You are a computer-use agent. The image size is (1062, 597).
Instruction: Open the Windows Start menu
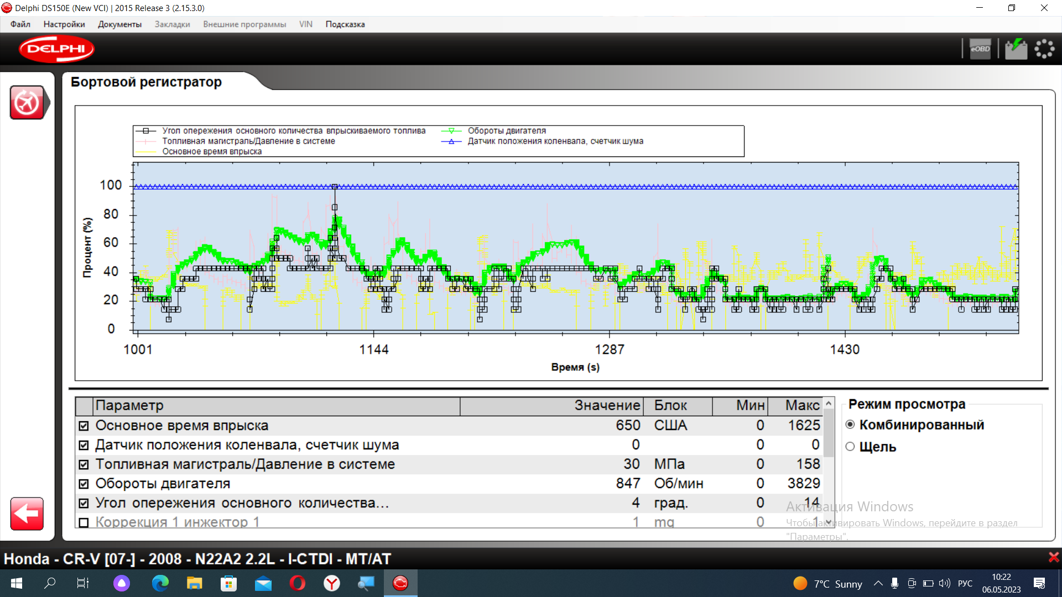[x=17, y=583]
